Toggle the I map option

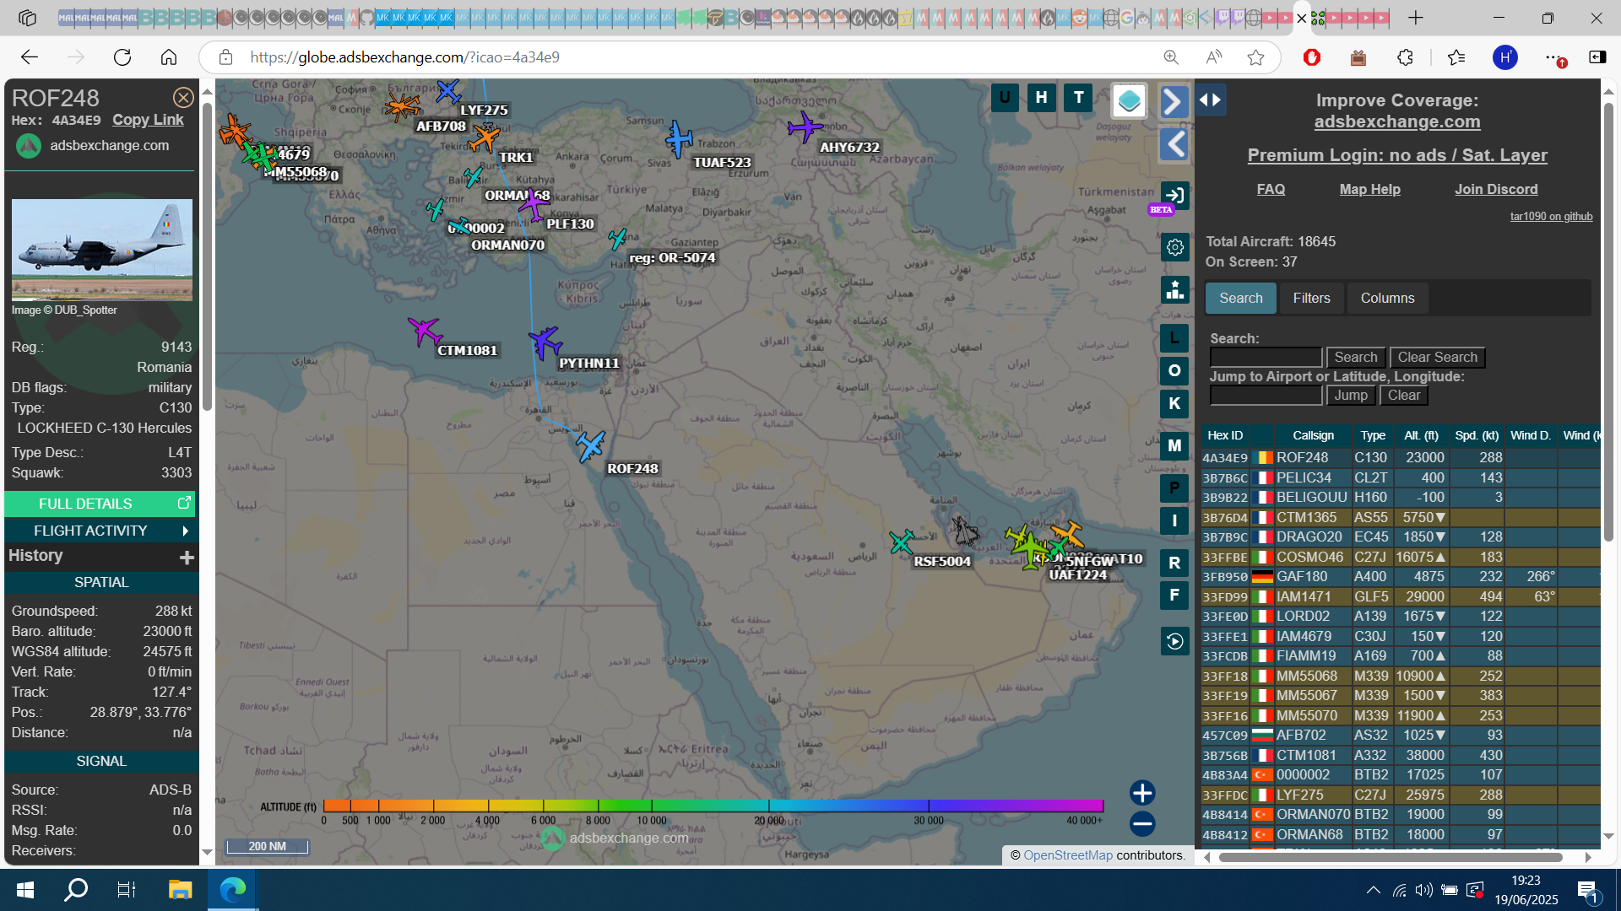[1174, 521]
